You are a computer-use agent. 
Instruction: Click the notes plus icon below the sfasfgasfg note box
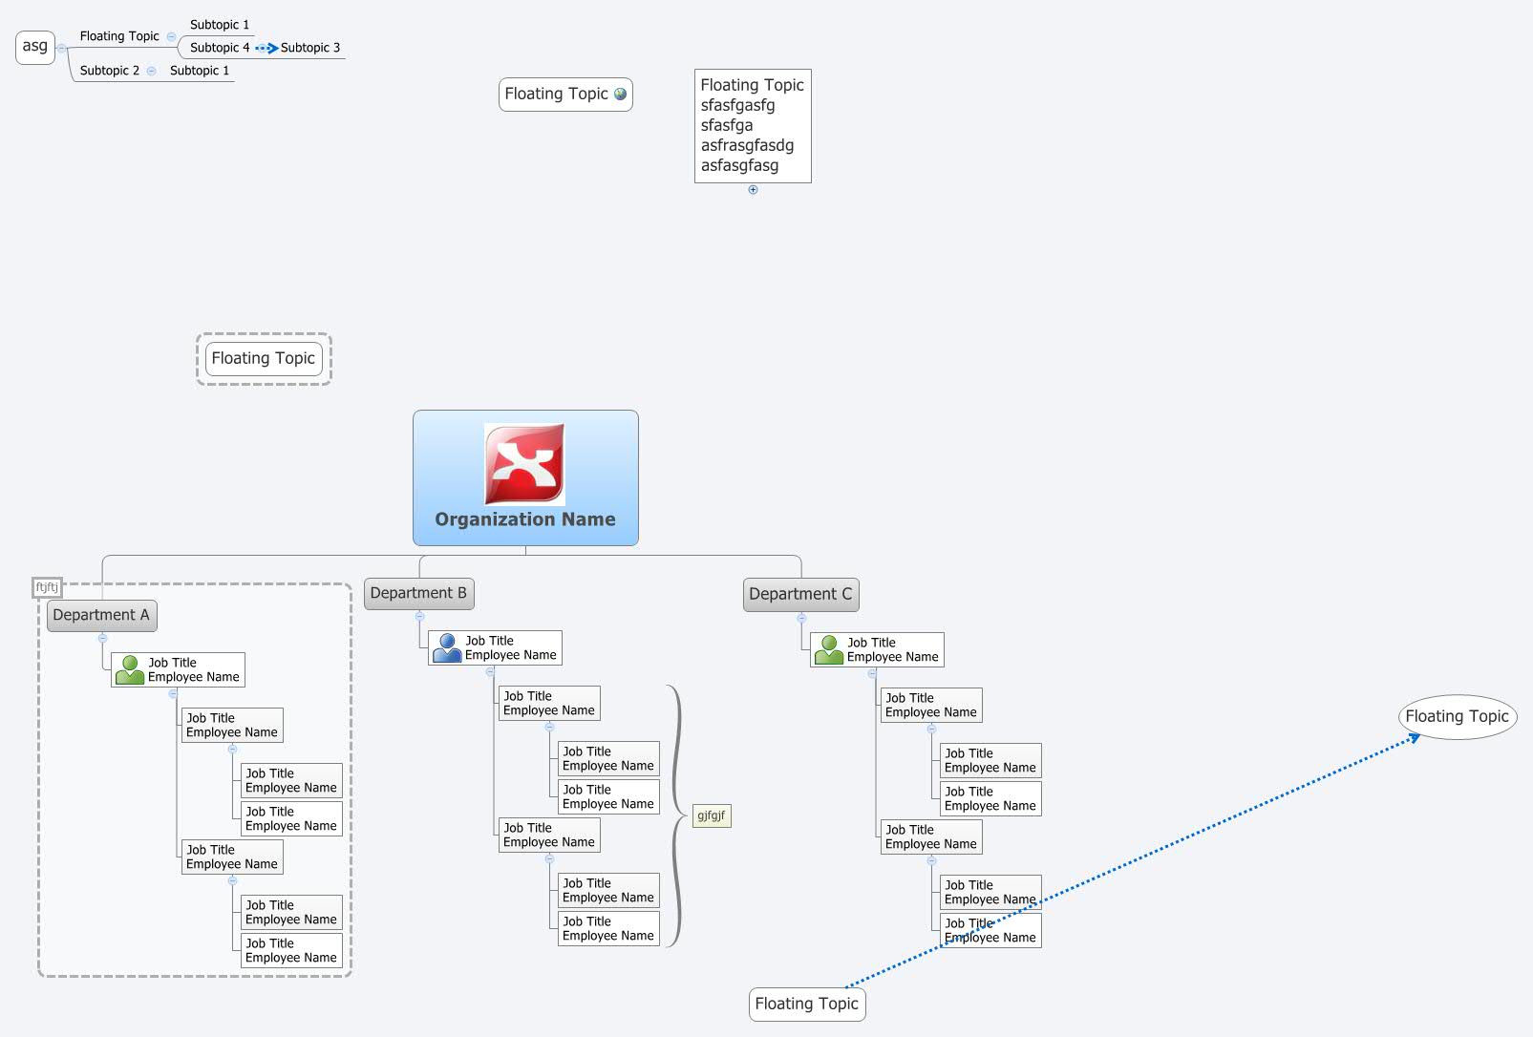754,189
